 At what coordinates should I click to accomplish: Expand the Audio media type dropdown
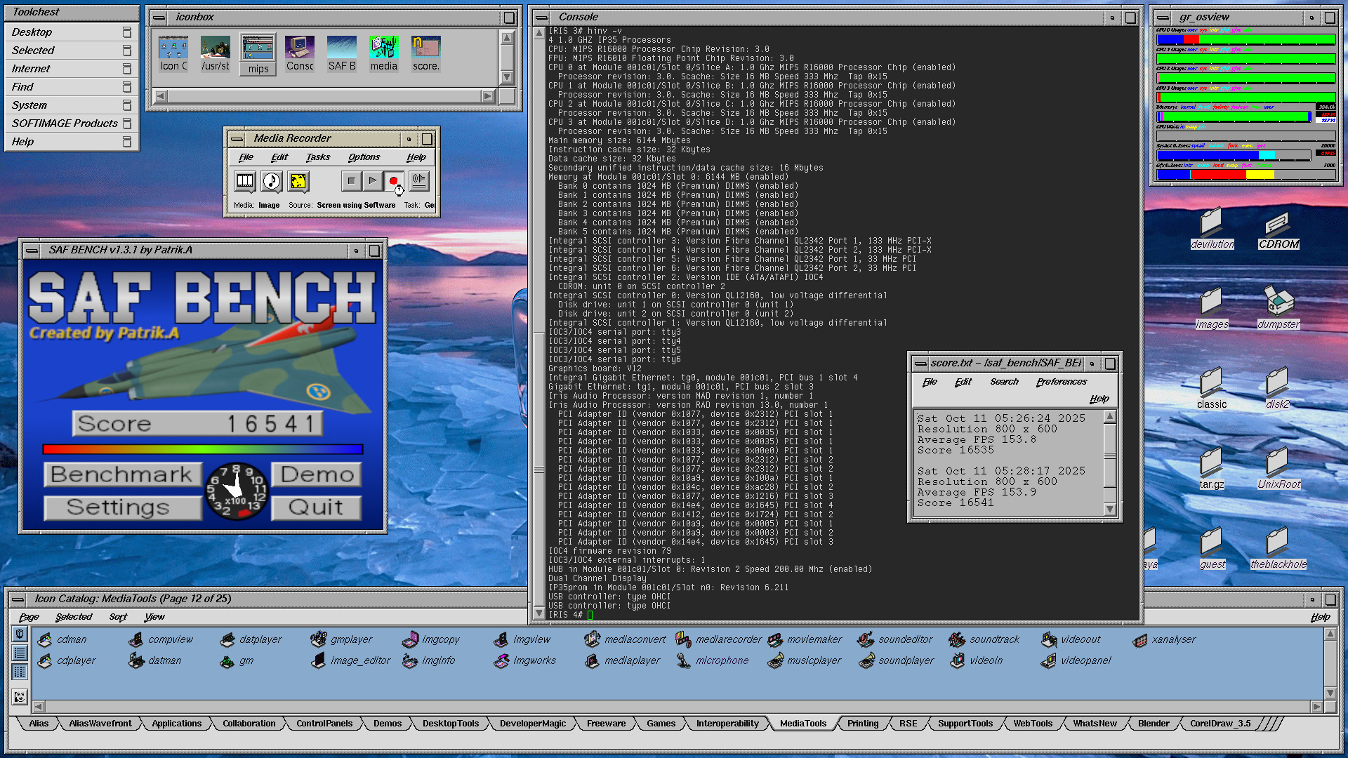[x=272, y=181]
